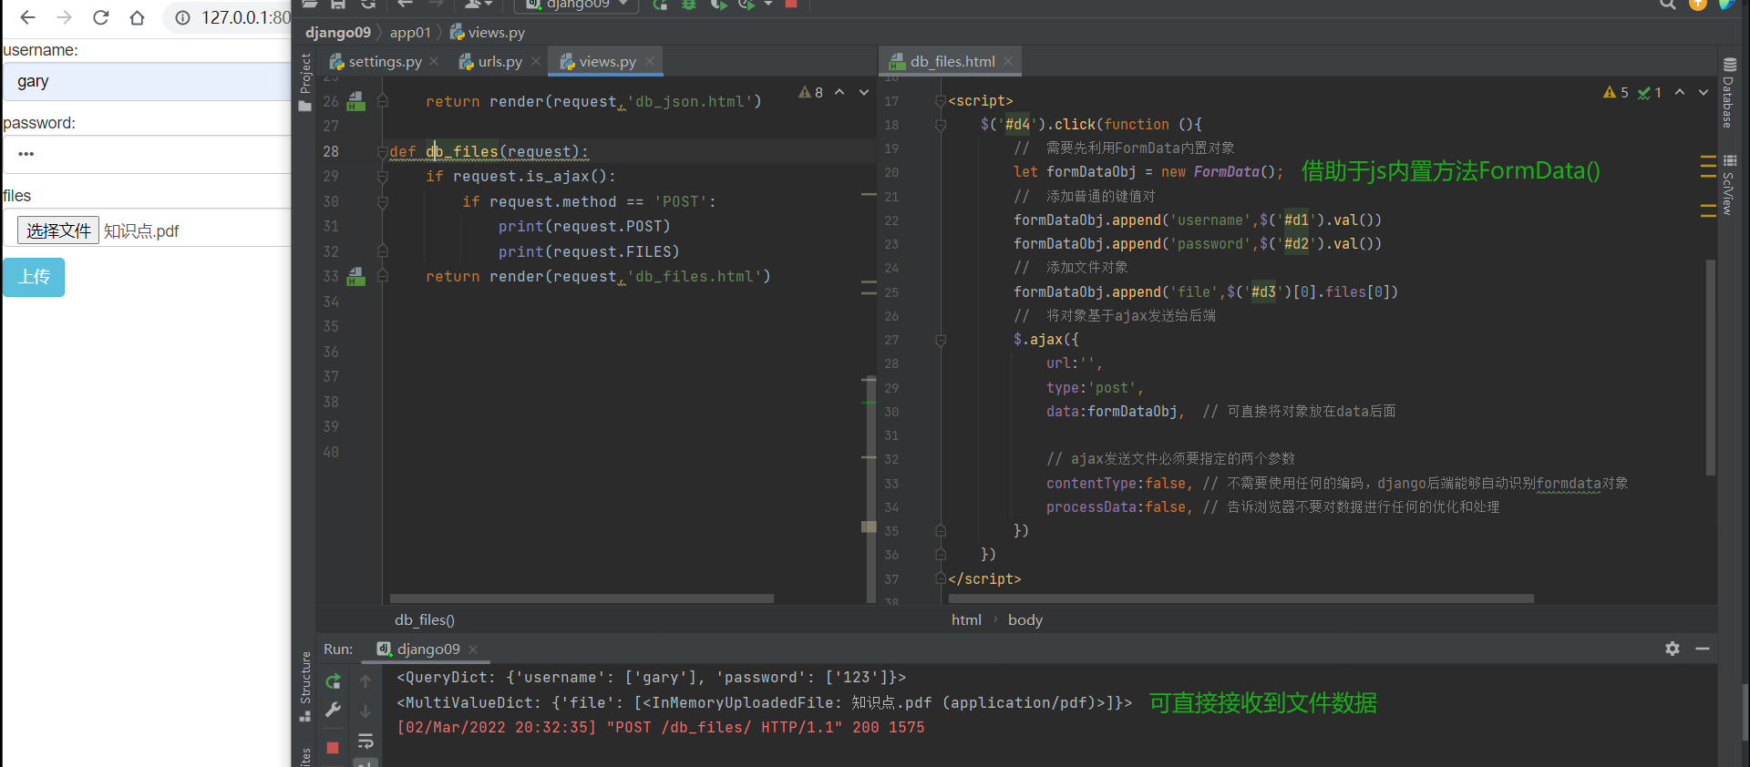Switch to the settings.py tab

384,61
